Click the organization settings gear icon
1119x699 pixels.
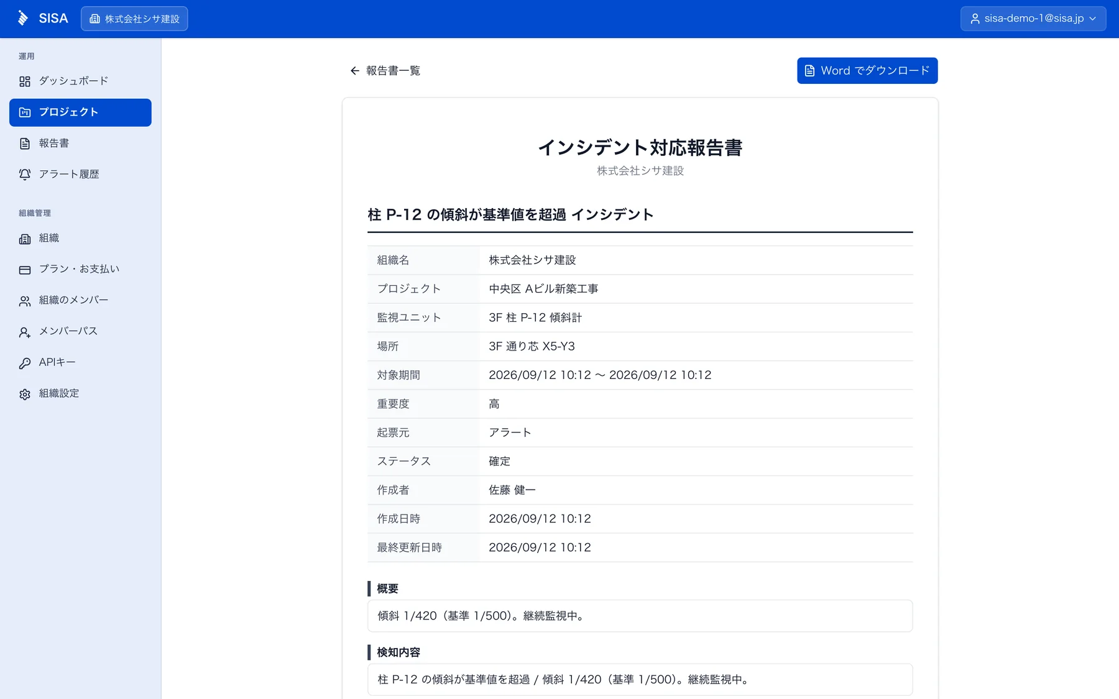(x=25, y=394)
